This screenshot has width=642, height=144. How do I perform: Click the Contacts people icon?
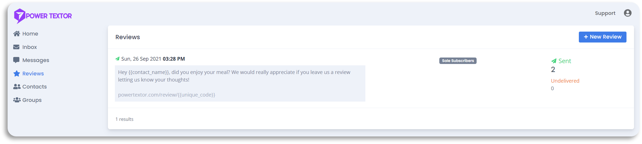tap(17, 87)
